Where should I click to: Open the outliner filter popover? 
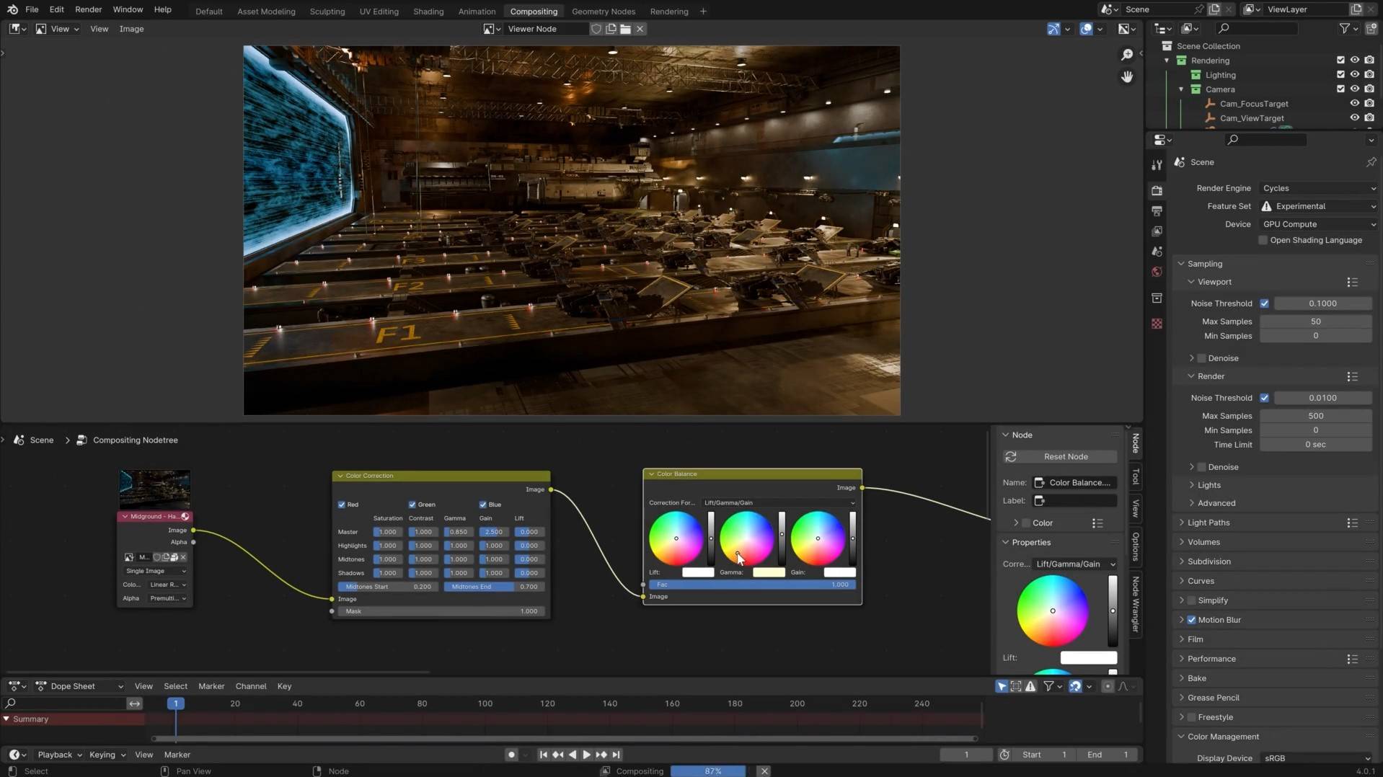tap(1348, 28)
